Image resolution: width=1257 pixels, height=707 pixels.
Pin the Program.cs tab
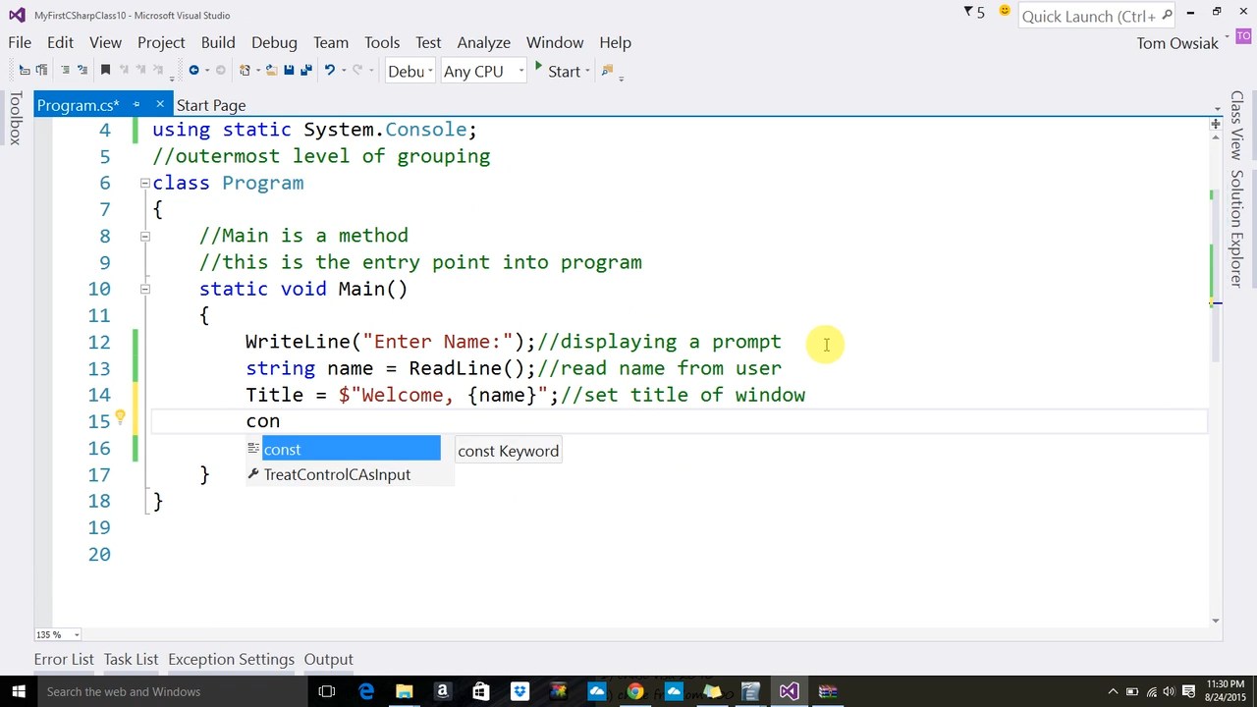click(x=137, y=104)
